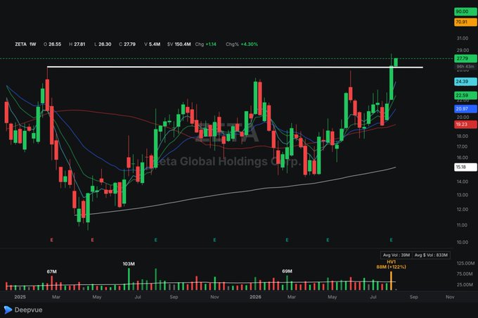Click the white horizontal resistance line
The height and width of the screenshot is (318, 478).
tap(235, 67)
